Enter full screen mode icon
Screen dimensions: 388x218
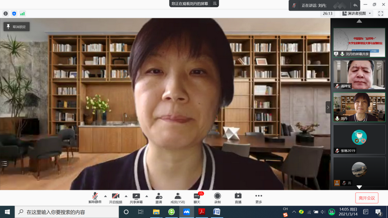coord(381,14)
